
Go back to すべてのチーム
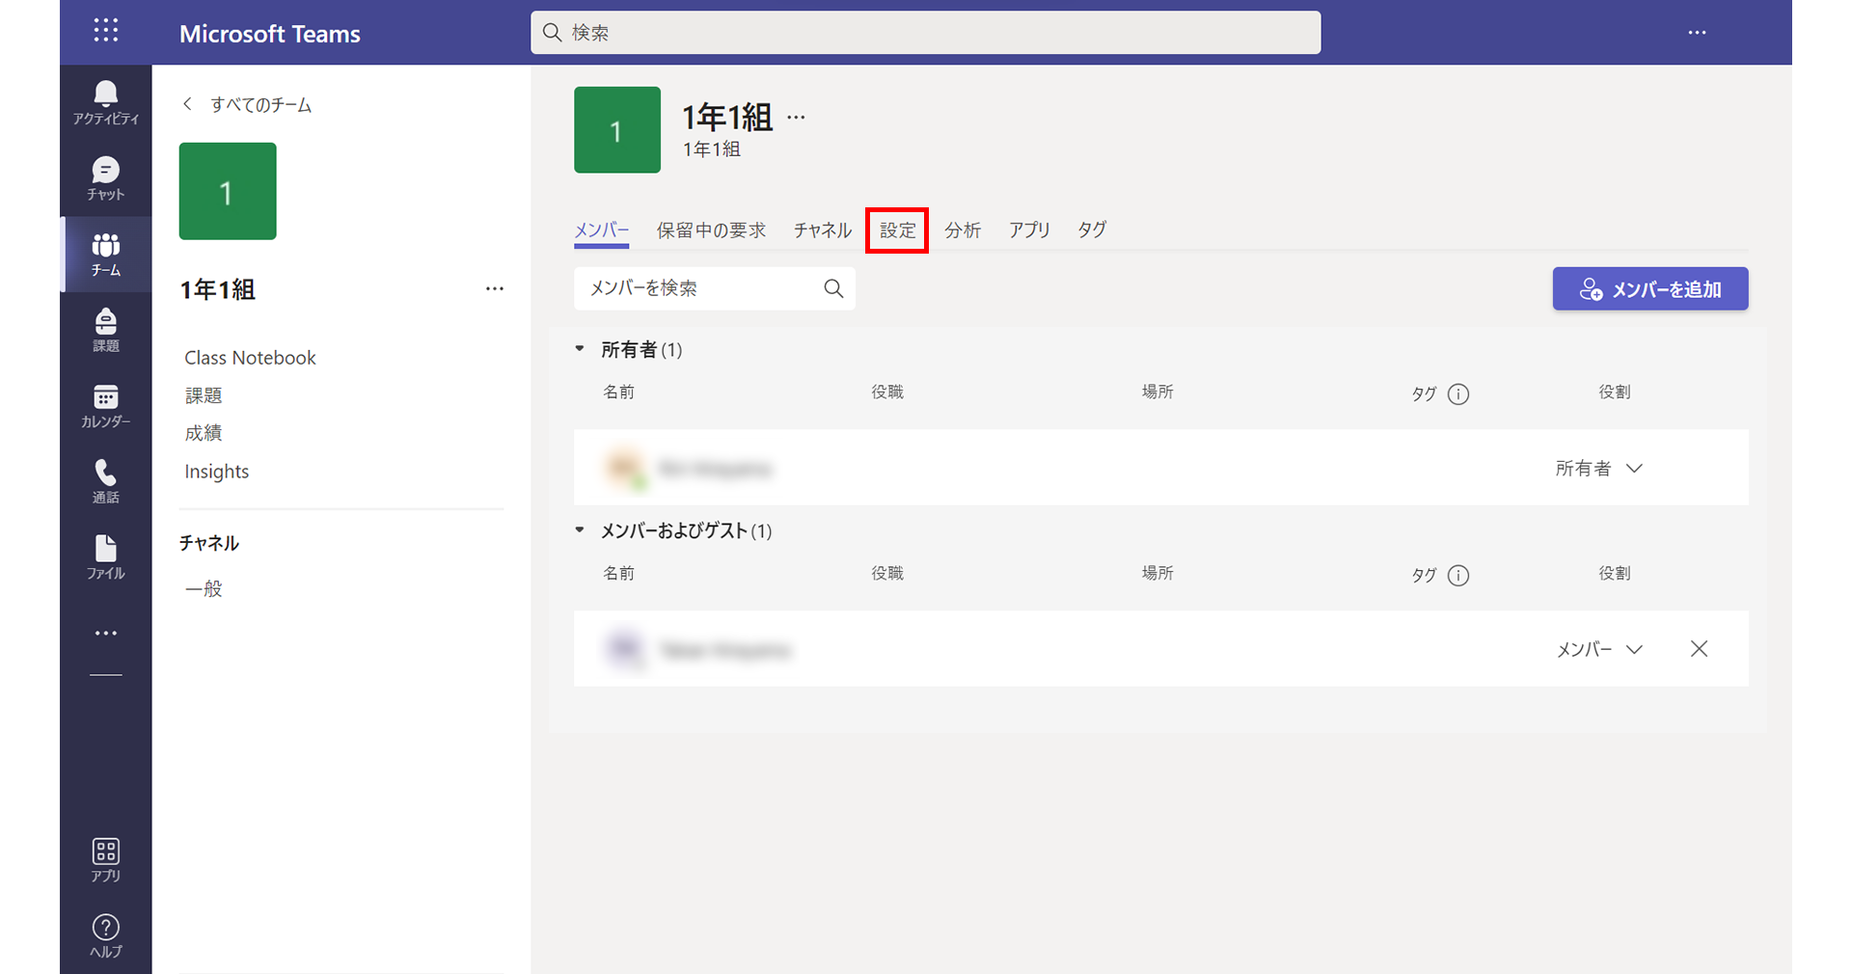(x=247, y=104)
